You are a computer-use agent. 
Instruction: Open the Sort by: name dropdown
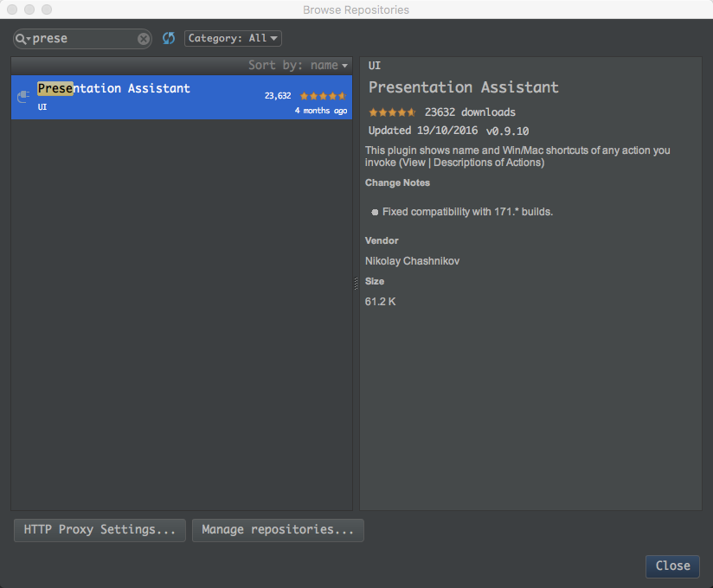(x=298, y=66)
